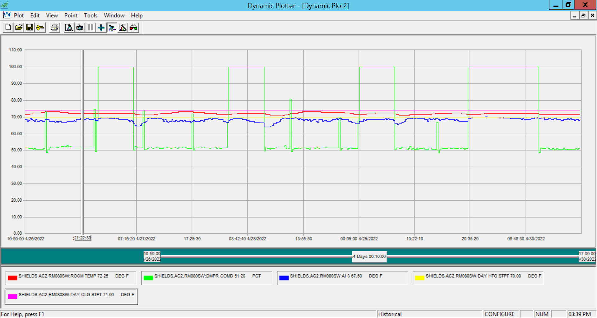Print the current plot
This screenshot has width=597, height=318.
(x=54, y=27)
